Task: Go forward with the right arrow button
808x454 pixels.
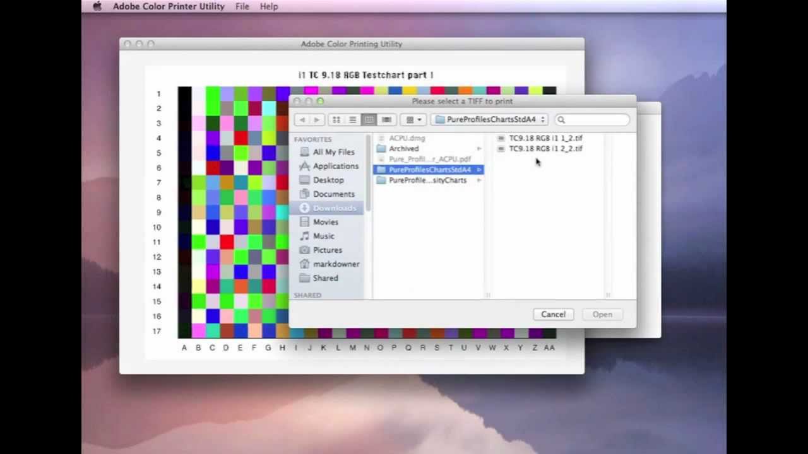Action: pyautogui.click(x=316, y=120)
